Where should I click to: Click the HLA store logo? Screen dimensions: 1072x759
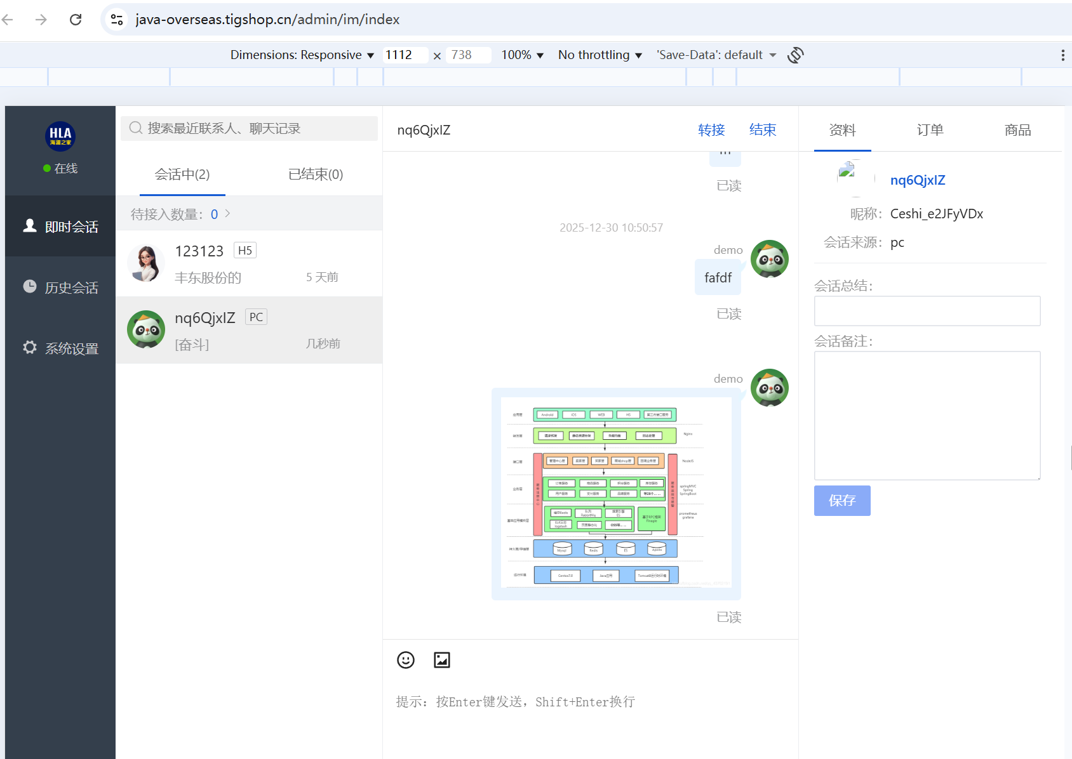[60, 136]
